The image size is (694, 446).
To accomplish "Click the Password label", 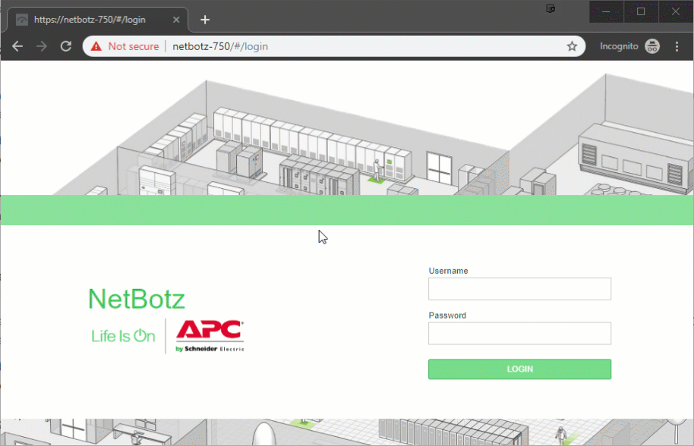I will pyautogui.click(x=447, y=316).
